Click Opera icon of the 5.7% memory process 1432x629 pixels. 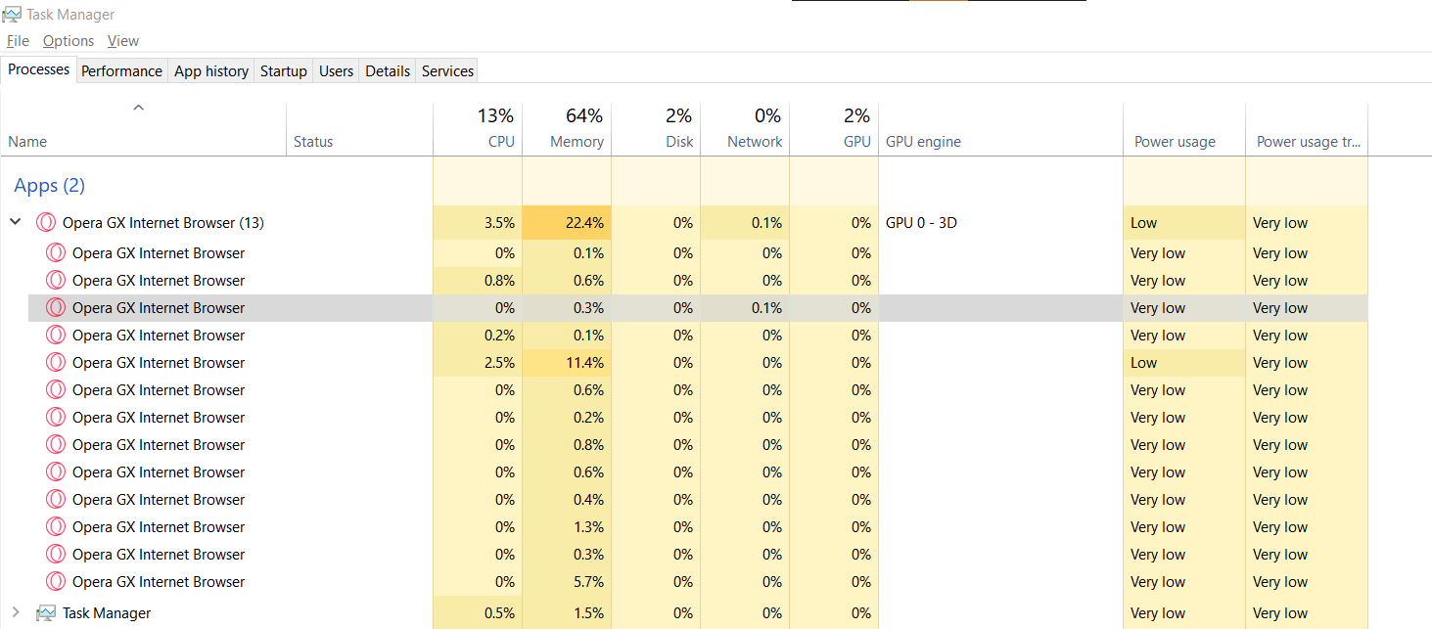(56, 582)
